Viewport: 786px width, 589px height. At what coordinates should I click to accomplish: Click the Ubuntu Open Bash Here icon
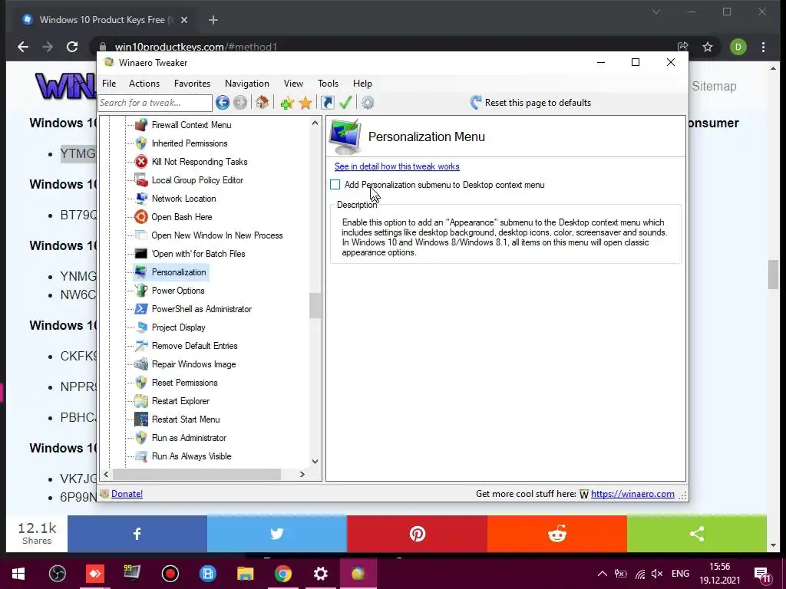tap(141, 217)
